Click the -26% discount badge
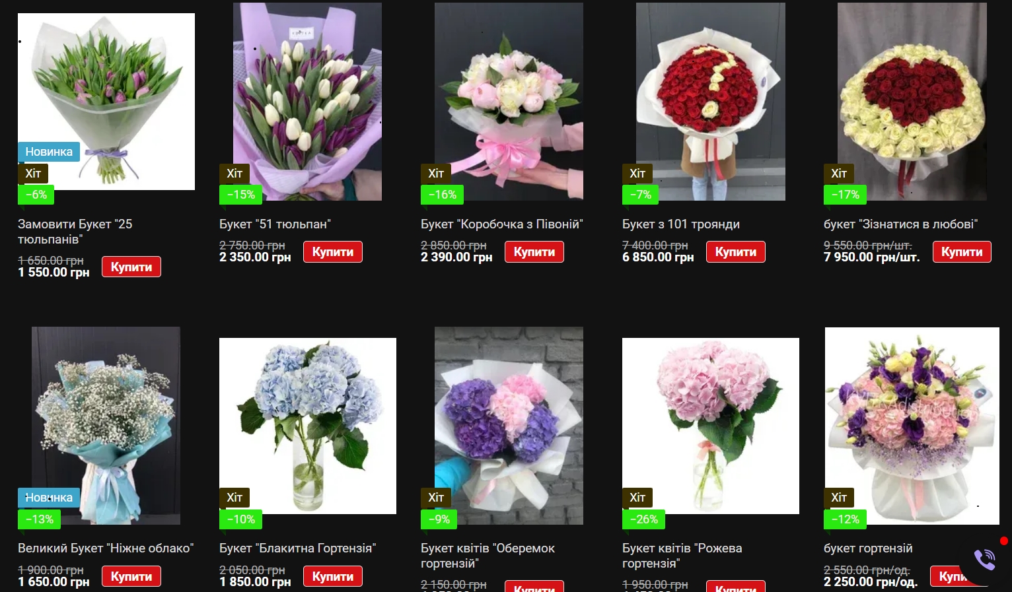Screen dimensions: 1012x592 tap(643, 519)
